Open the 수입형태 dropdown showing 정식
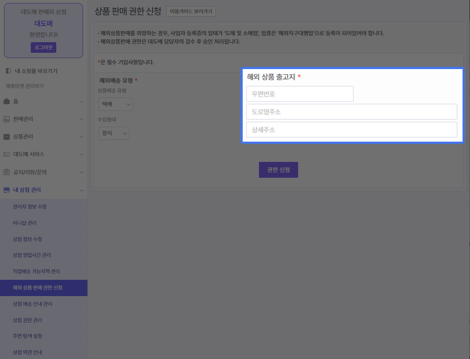The height and width of the screenshot is (359, 470). (x=114, y=133)
